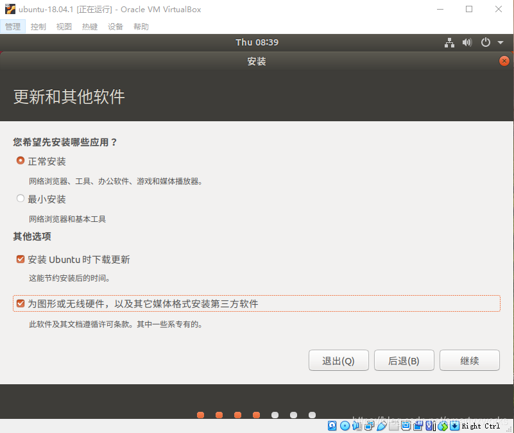514x433 pixels.
Task: Open the 设备 menu
Action: (x=116, y=26)
